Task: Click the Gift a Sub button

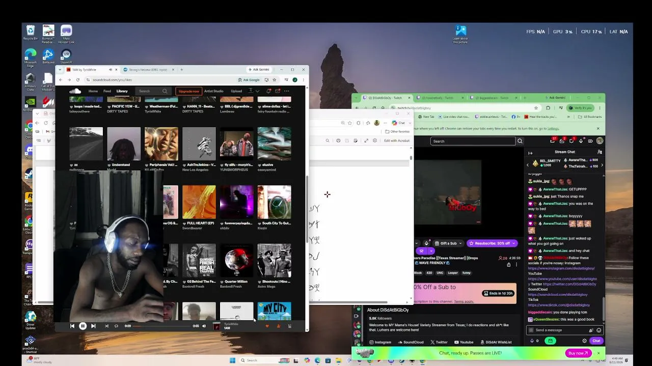Action: (449, 243)
